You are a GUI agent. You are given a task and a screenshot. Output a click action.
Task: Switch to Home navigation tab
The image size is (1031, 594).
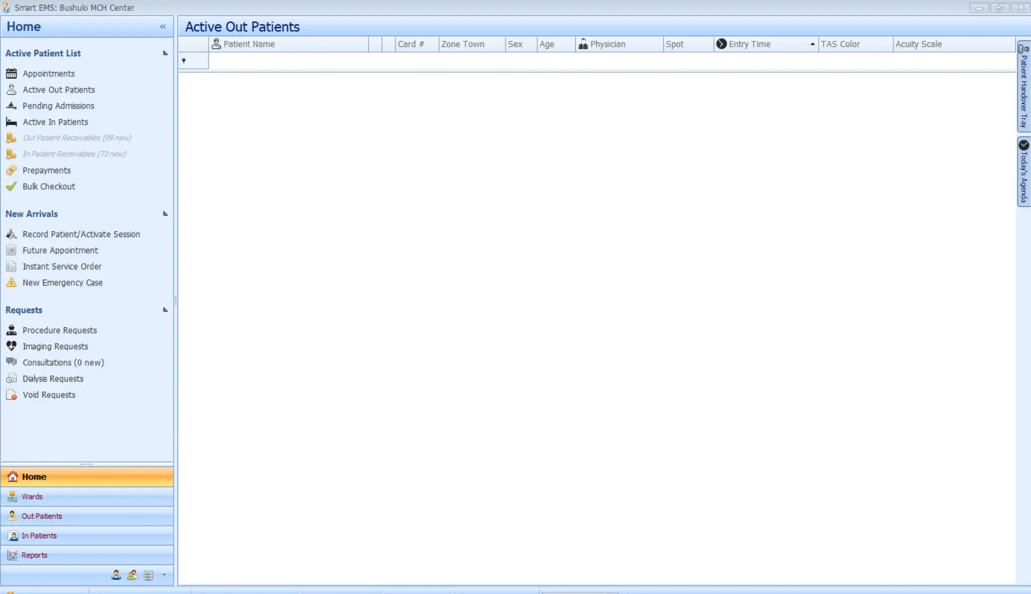(x=87, y=477)
